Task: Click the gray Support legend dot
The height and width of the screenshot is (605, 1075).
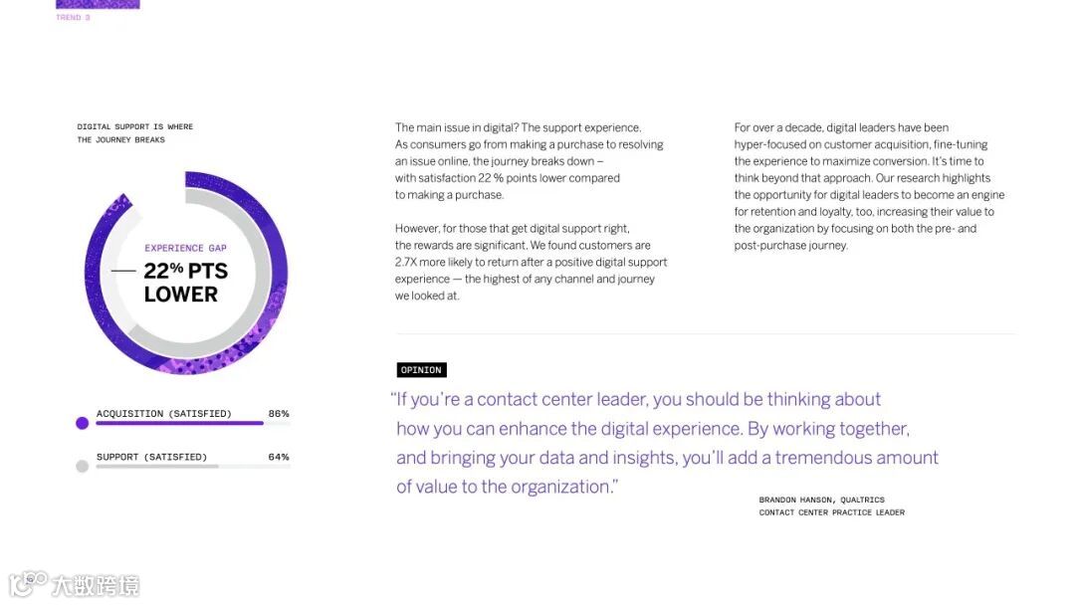Action: [83, 466]
